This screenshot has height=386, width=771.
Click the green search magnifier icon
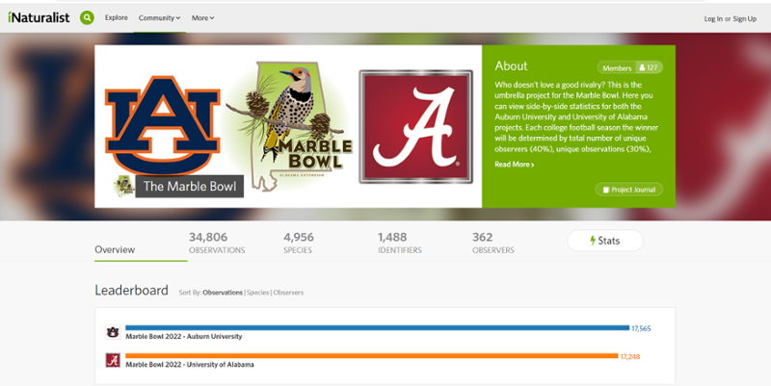coord(88,17)
